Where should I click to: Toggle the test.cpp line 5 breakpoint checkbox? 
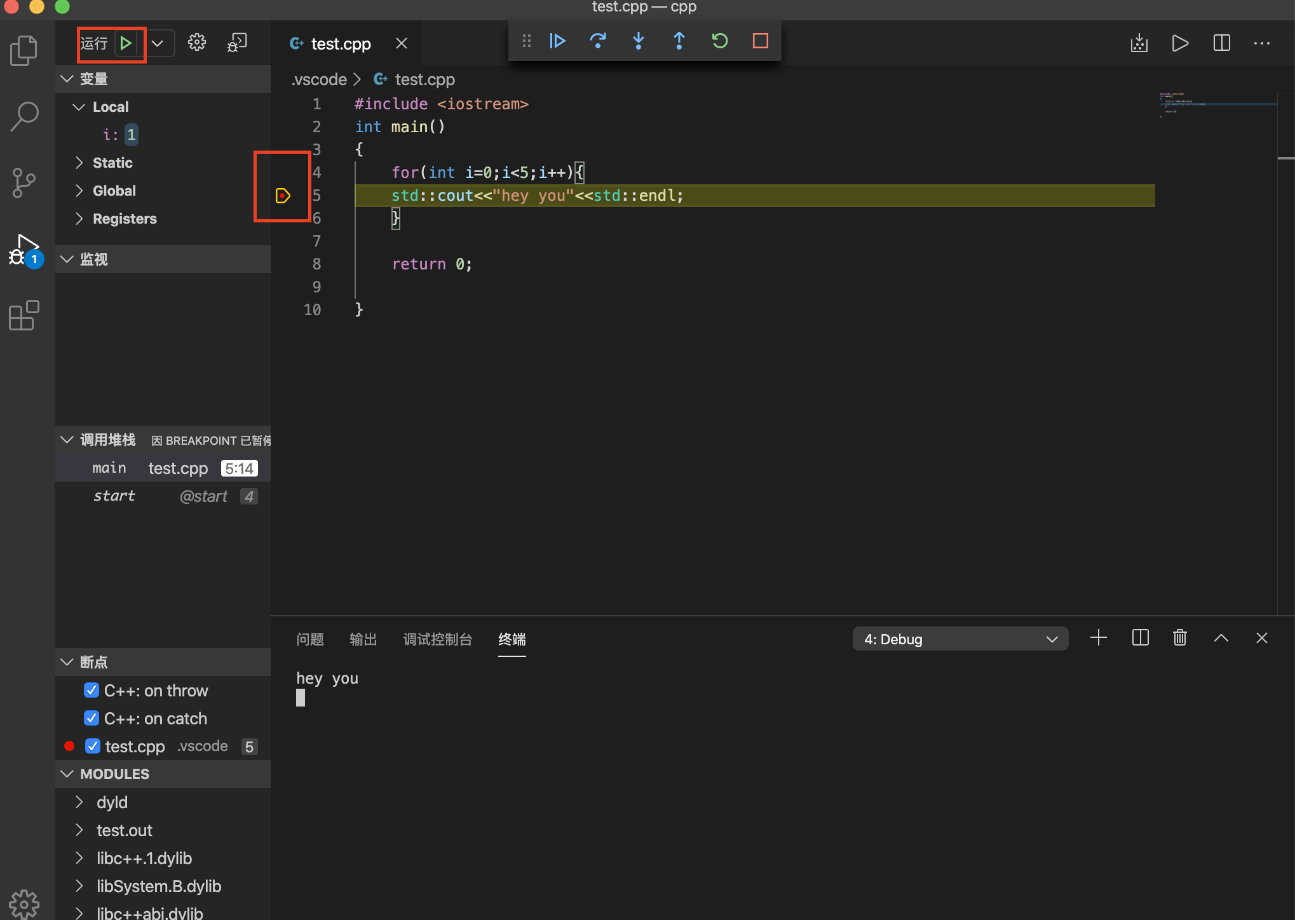click(x=93, y=747)
